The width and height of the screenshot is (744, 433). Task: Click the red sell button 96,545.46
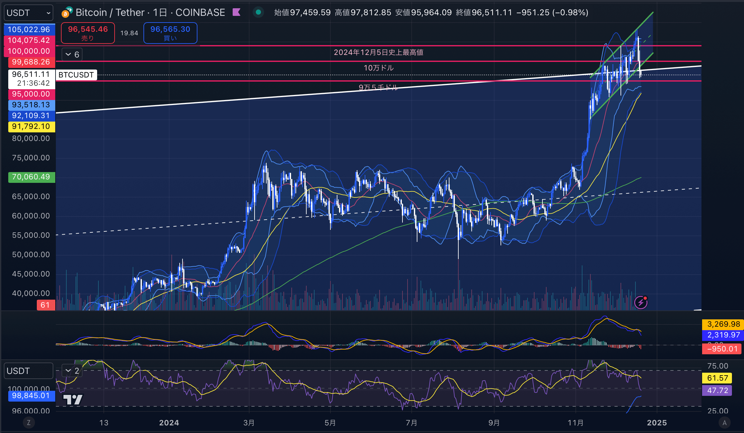point(88,33)
